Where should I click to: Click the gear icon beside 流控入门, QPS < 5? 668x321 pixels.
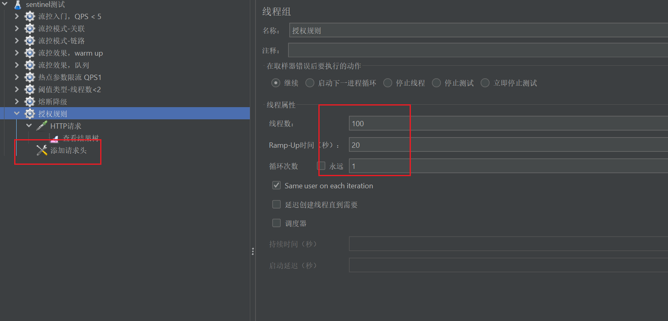click(x=30, y=16)
